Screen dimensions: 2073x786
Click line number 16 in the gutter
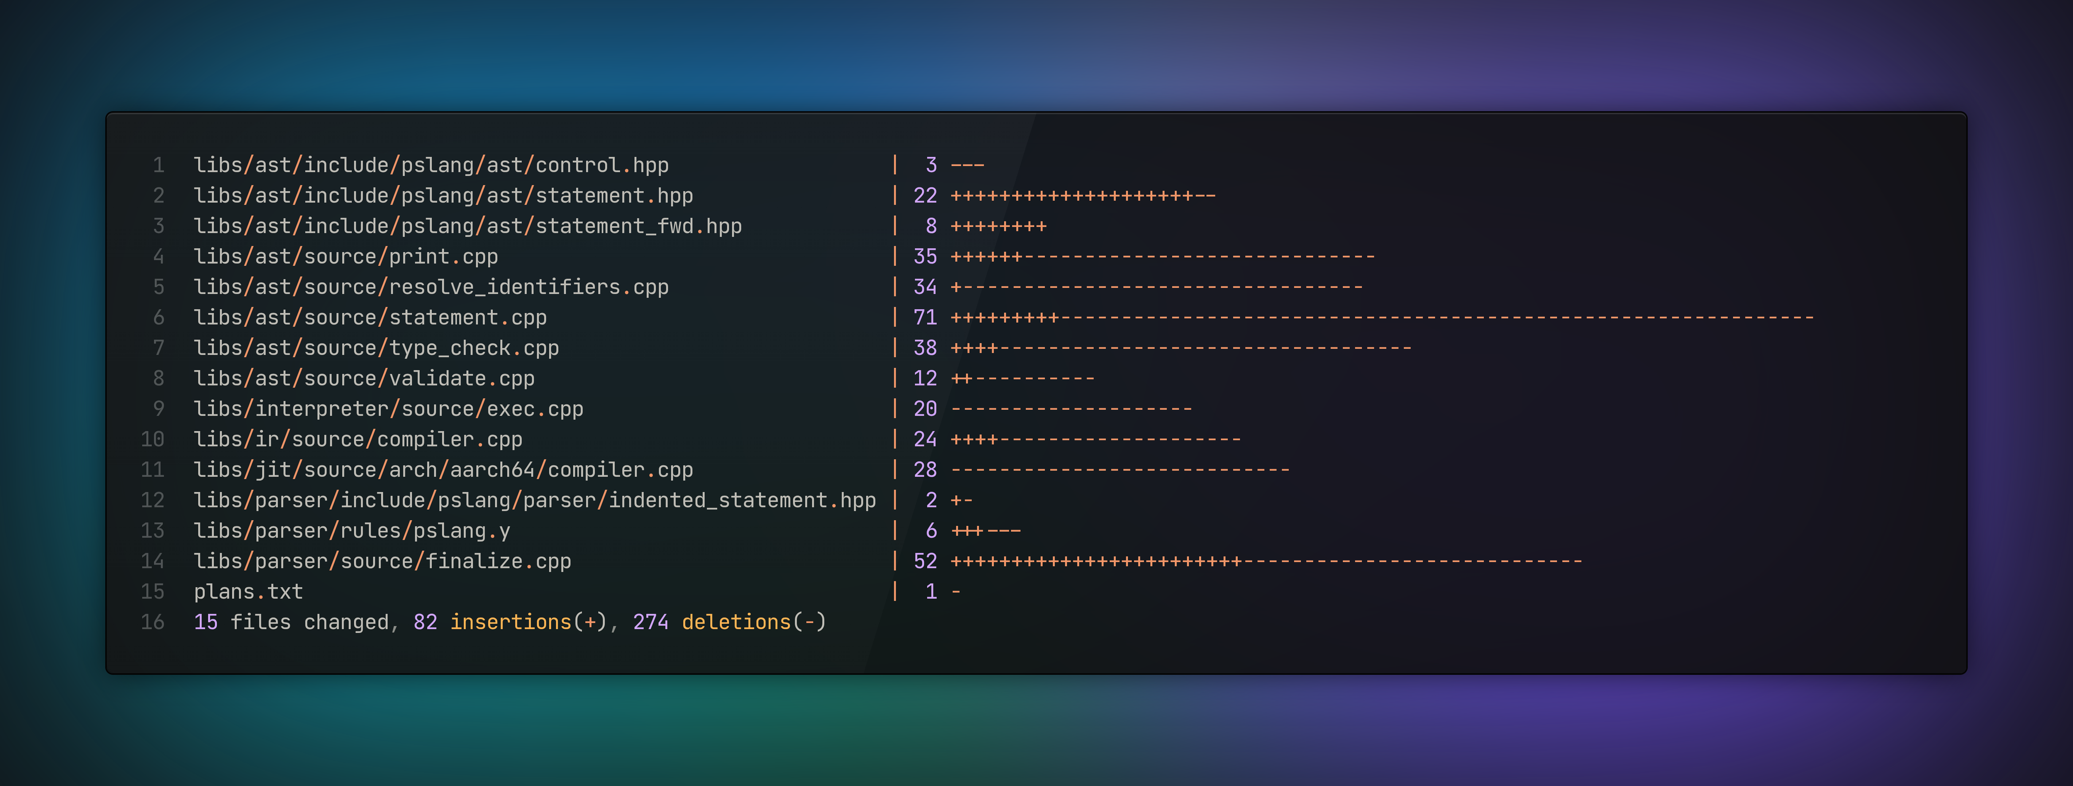tap(153, 623)
